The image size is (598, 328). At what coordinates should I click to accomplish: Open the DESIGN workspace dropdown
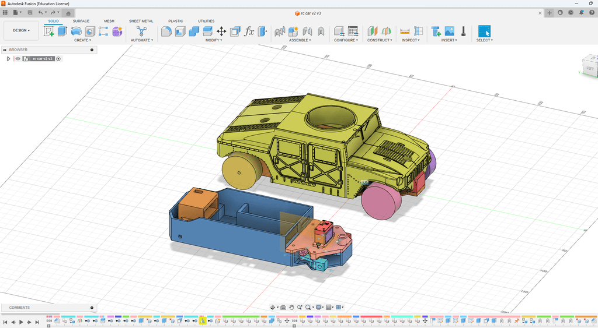[x=22, y=30]
